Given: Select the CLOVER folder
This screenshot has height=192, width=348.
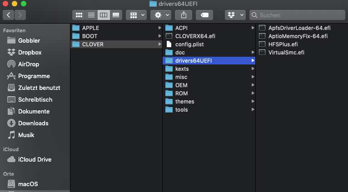Looking at the screenshot, I should [116, 44].
